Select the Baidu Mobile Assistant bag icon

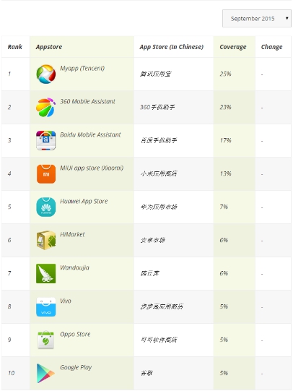[45, 140]
